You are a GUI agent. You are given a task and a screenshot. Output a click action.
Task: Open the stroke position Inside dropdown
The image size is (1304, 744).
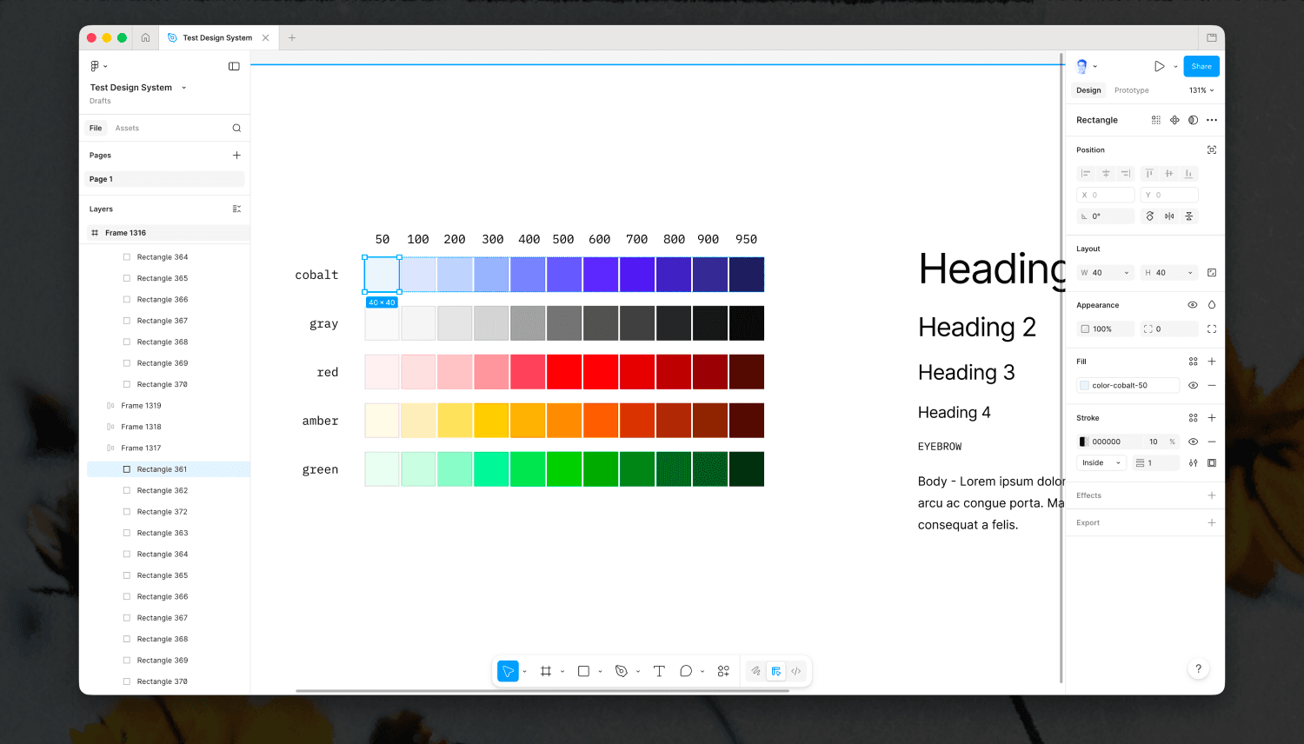(1101, 463)
